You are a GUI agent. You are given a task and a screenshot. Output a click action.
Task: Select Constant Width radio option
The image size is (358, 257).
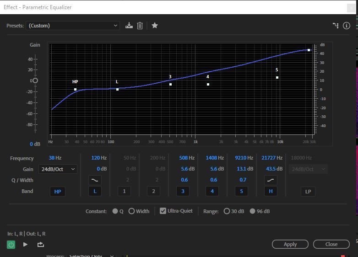click(131, 211)
